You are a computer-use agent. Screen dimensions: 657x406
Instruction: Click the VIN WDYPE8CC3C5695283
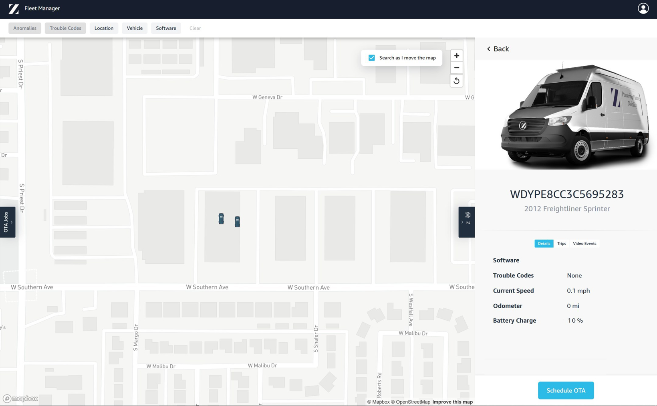coord(566,194)
